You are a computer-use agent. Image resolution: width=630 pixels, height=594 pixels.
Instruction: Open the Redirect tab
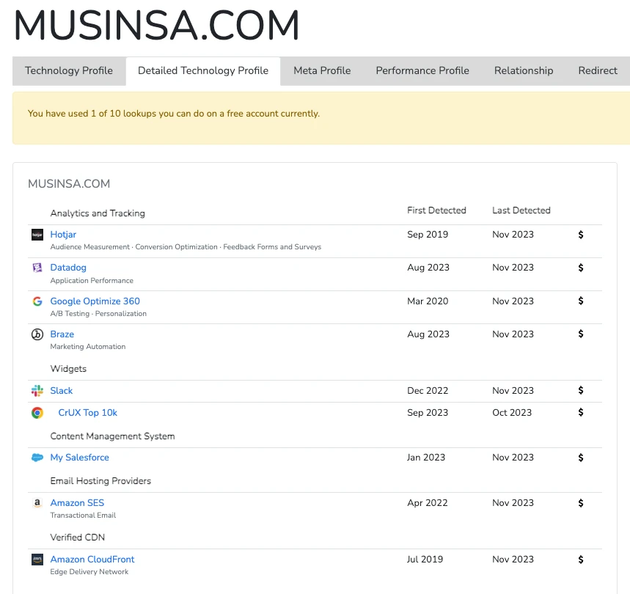click(x=598, y=71)
